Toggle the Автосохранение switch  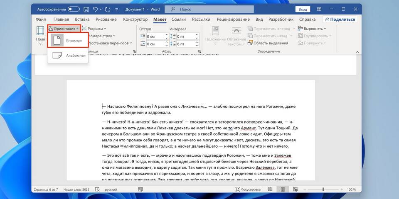[x=74, y=9]
